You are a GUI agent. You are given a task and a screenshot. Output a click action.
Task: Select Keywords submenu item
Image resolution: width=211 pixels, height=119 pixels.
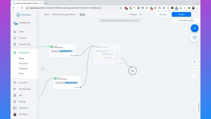[x=23, y=63]
